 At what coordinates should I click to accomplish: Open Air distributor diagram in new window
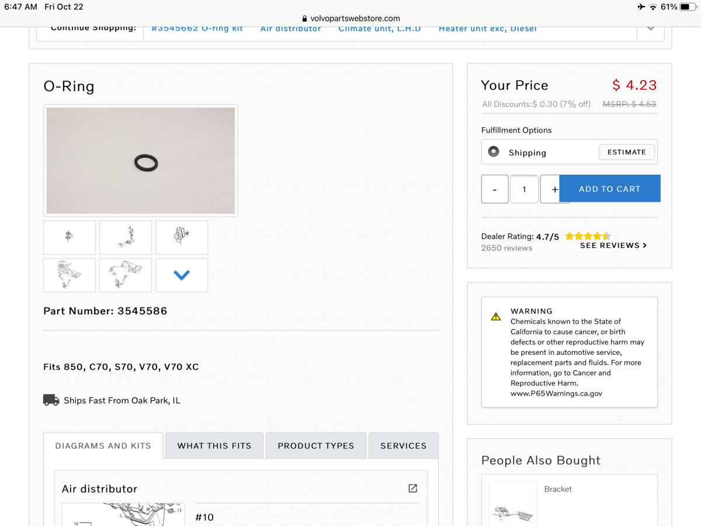(412, 489)
